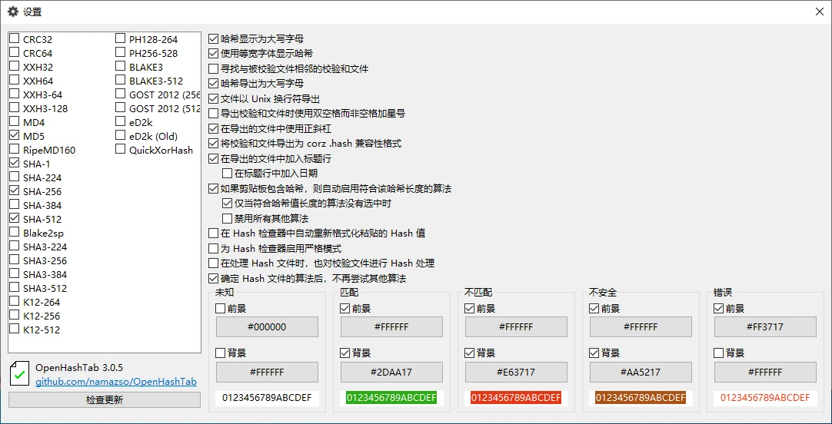Check the BLAKE3 algorithm option

point(121,67)
